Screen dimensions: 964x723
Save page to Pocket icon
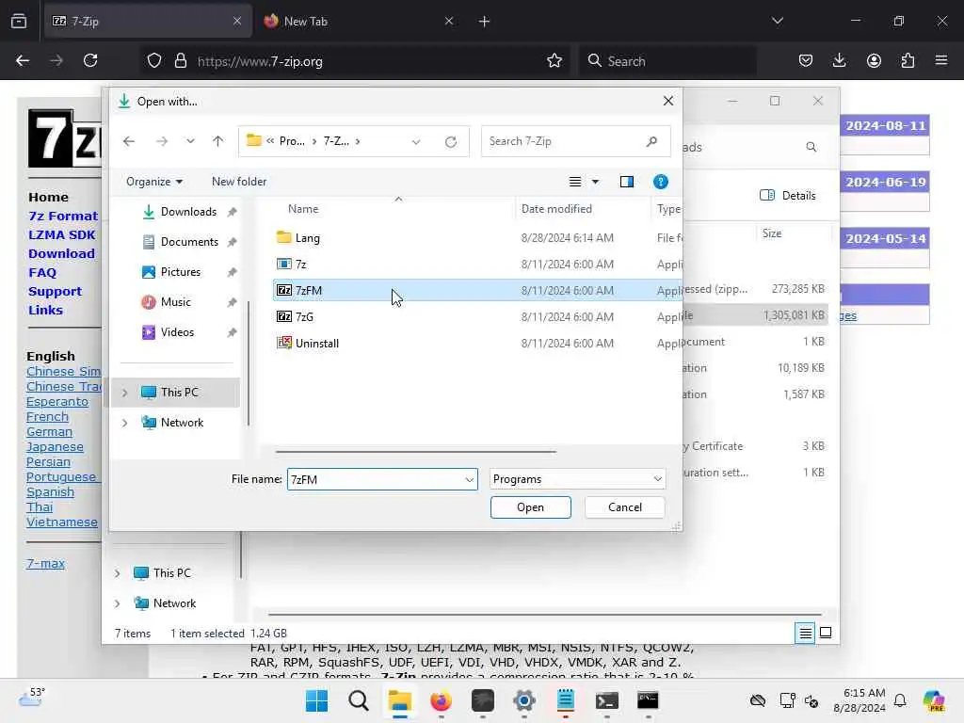coord(806,60)
